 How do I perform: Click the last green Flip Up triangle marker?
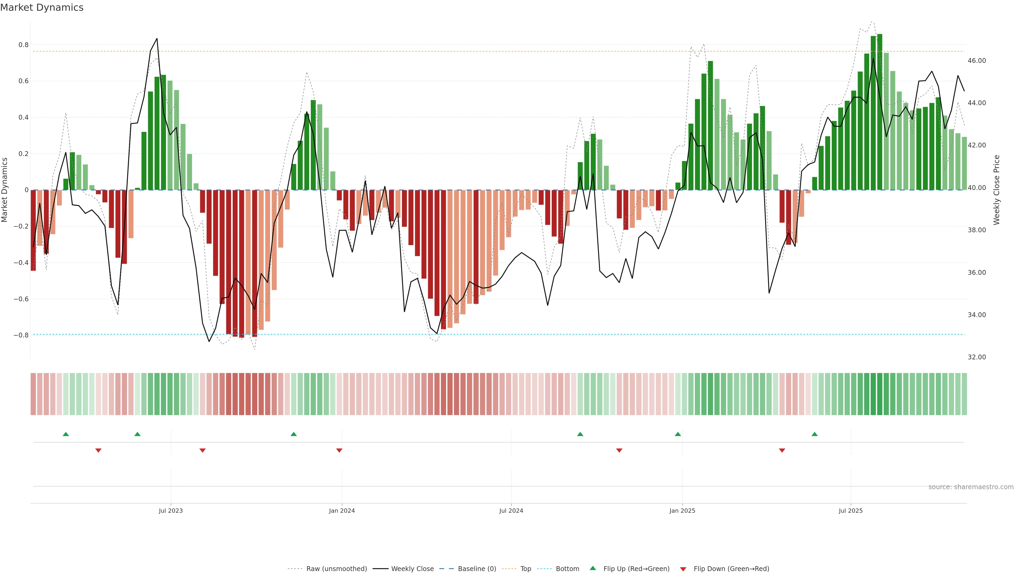click(814, 434)
